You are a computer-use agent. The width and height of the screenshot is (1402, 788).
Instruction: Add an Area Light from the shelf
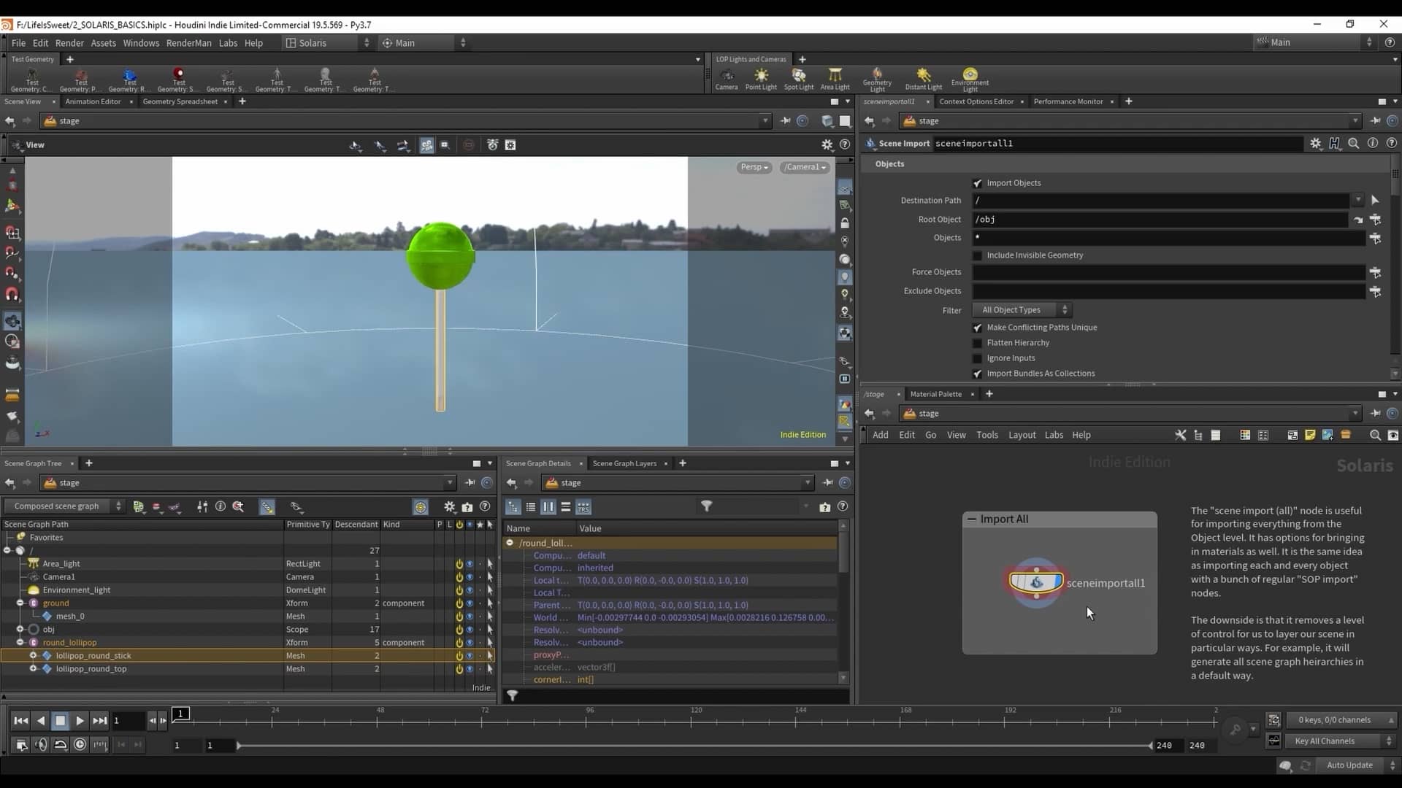point(835,78)
